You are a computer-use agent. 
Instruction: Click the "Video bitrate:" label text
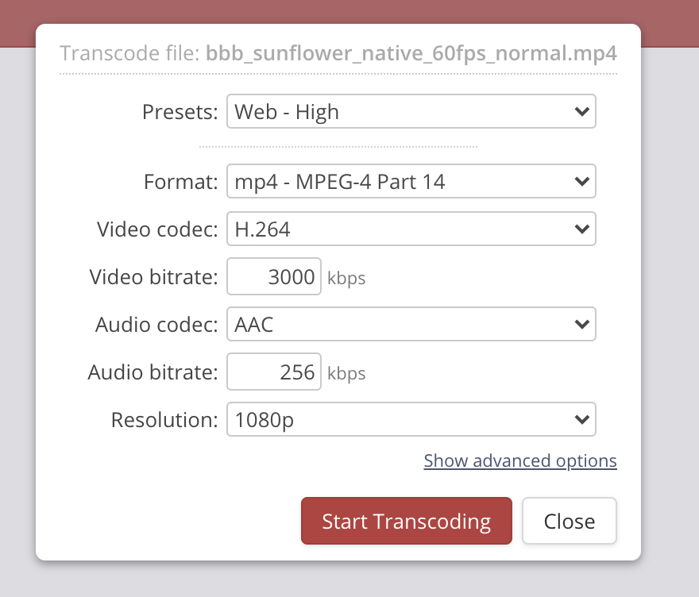[x=153, y=277]
